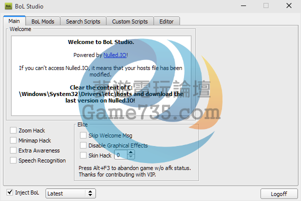Toggle Disable Graphical Effects checkbox

tap(83, 145)
